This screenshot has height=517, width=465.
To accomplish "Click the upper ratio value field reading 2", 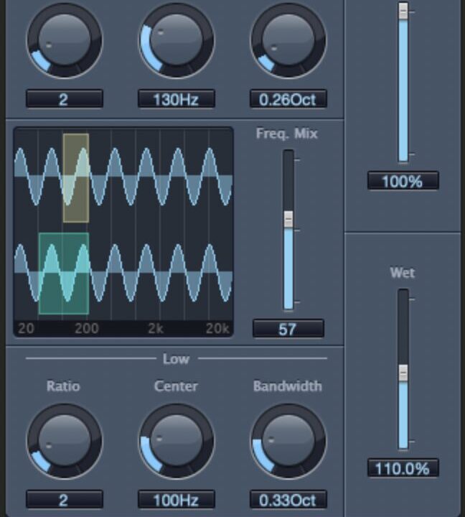I will [x=65, y=99].
